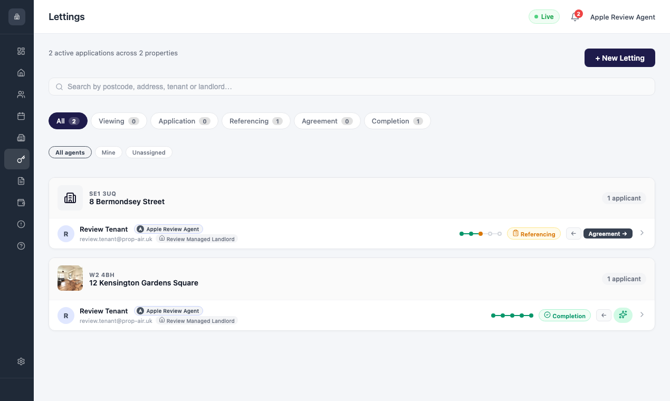The height and width of the screenshot is (401, 670).
Task: Click the back arrow on Kensington Gardens applicant row
Action: 604,315
